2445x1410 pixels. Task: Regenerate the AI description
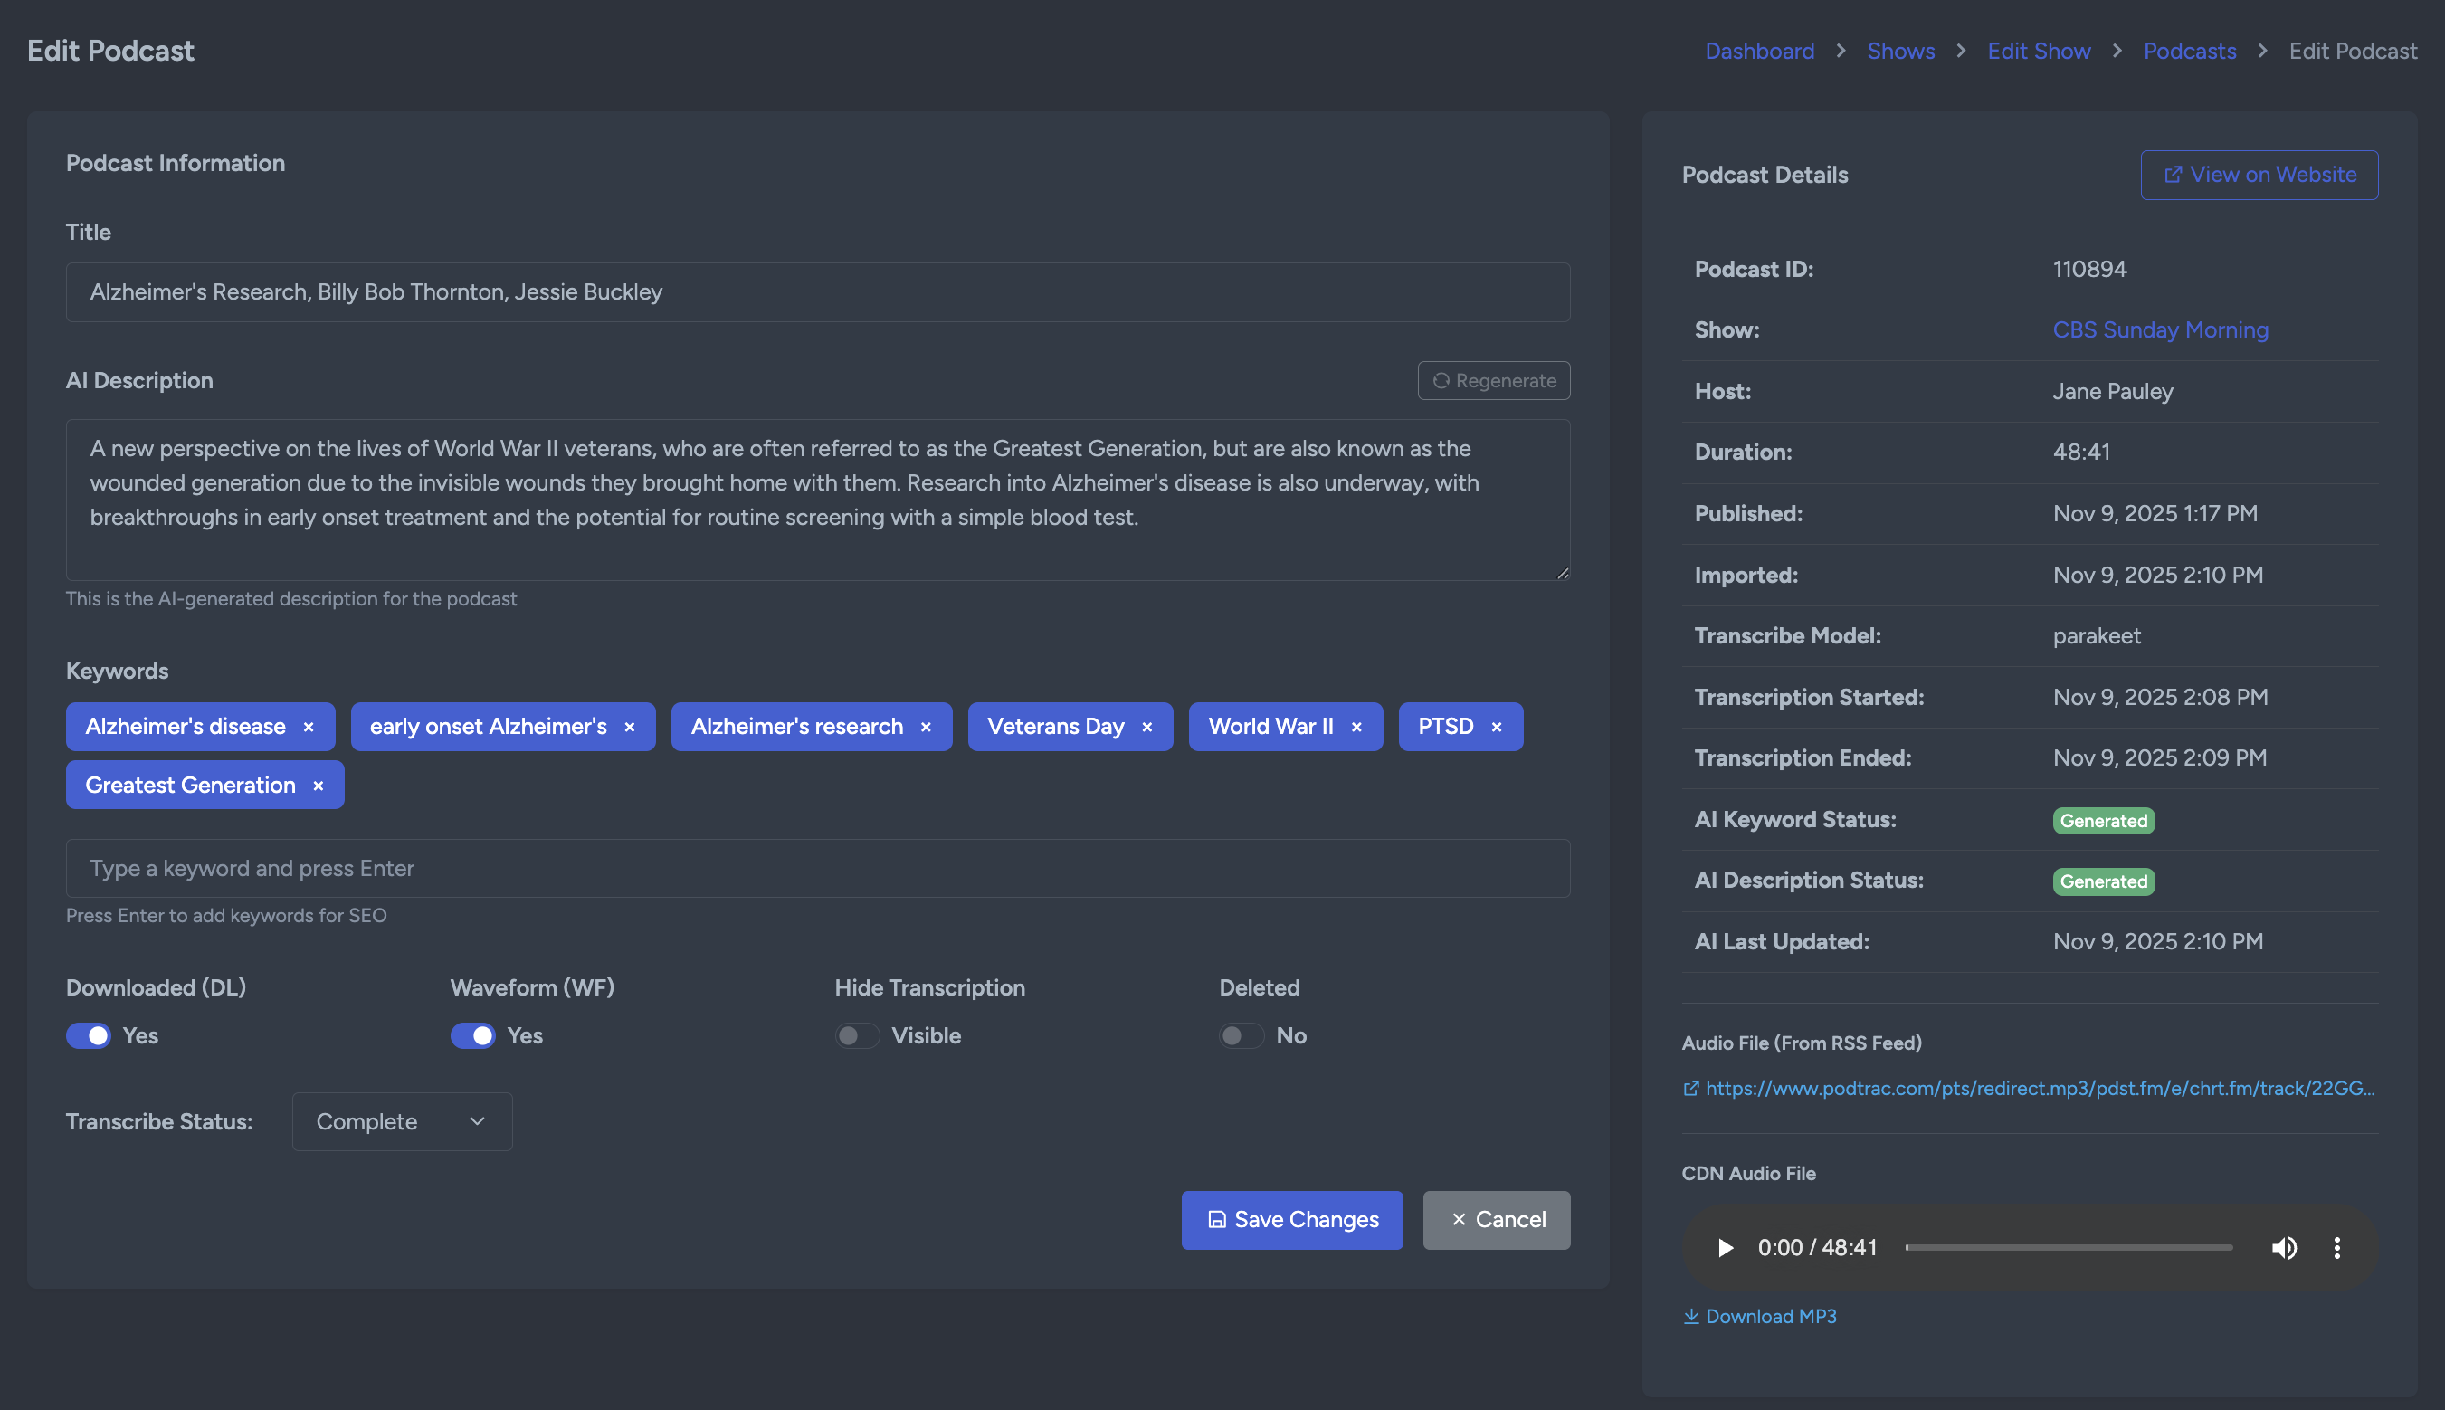click(x=1493, y=381)
